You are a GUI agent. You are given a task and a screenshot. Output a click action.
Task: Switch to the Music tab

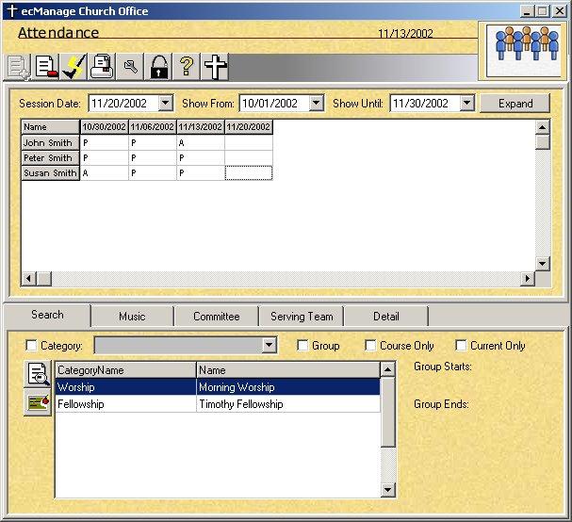click(132, 317)
